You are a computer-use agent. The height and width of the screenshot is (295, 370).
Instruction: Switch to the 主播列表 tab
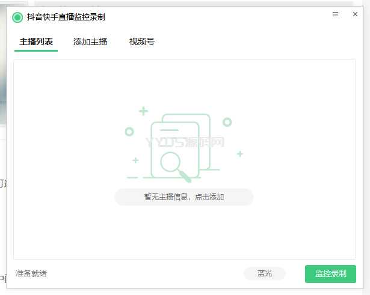tap(36, 42)
